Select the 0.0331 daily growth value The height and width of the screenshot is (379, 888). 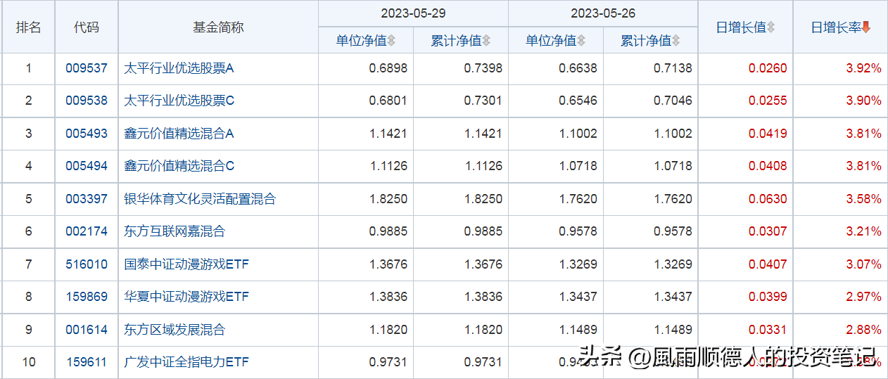coord(768,330)
